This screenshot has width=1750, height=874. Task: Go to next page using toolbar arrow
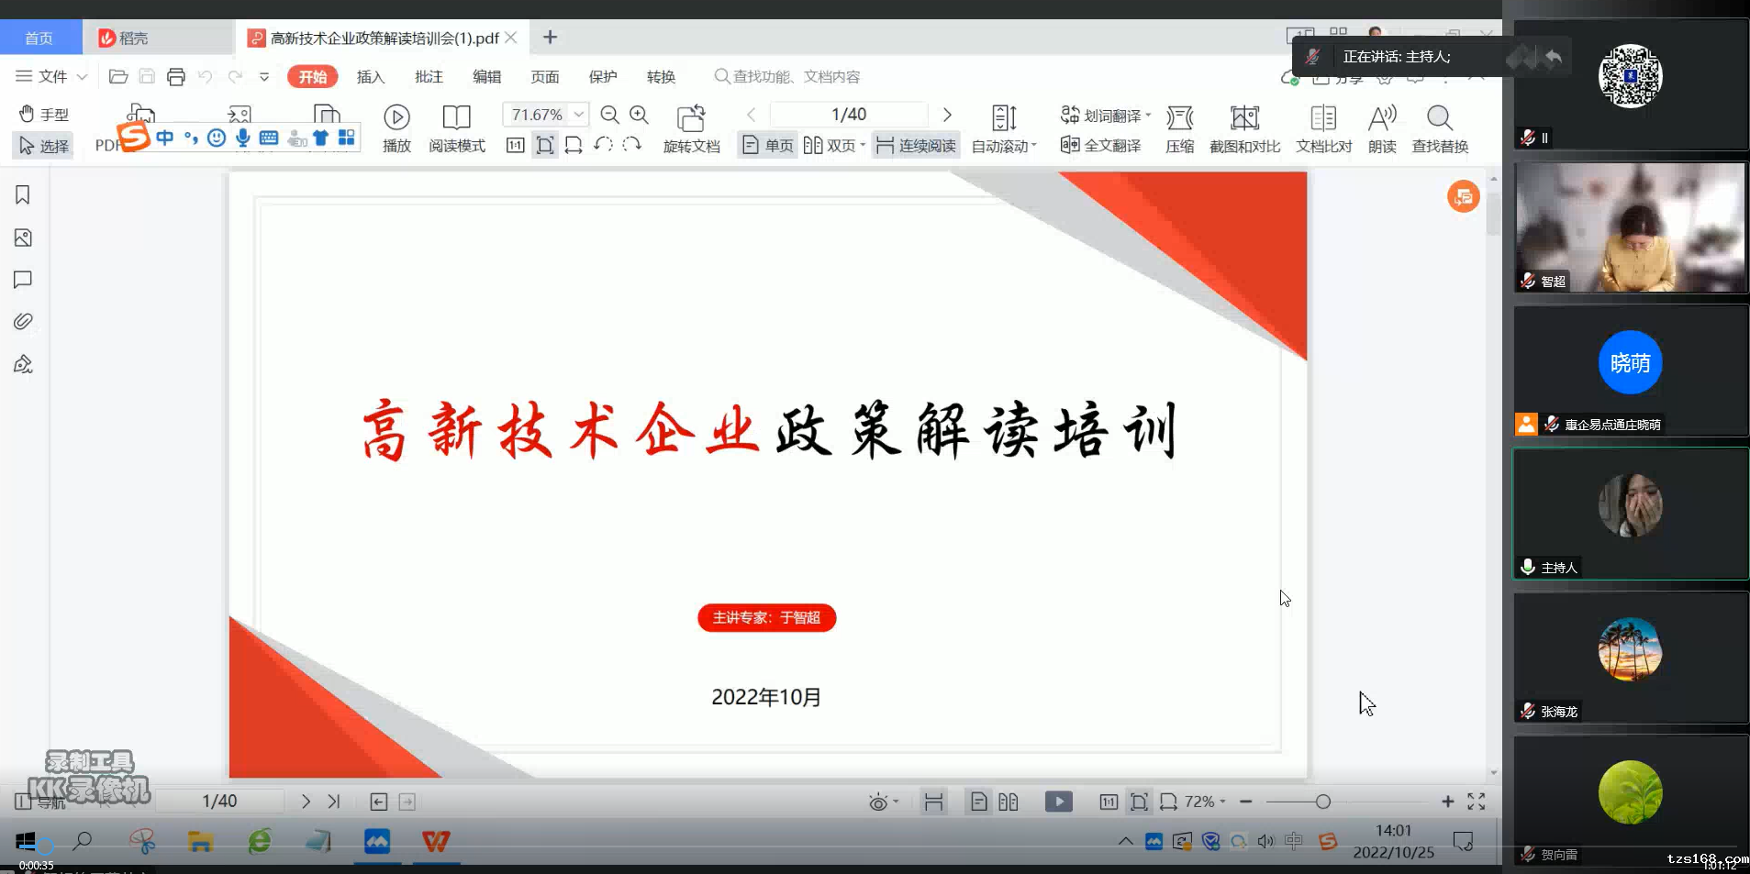coord(947,115)
